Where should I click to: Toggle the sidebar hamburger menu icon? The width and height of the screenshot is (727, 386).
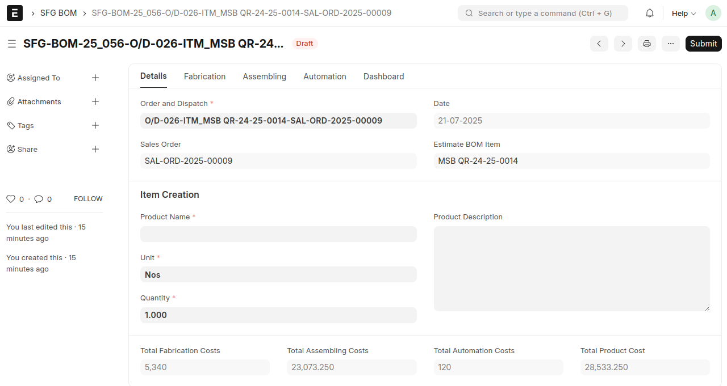click(11, 44)
